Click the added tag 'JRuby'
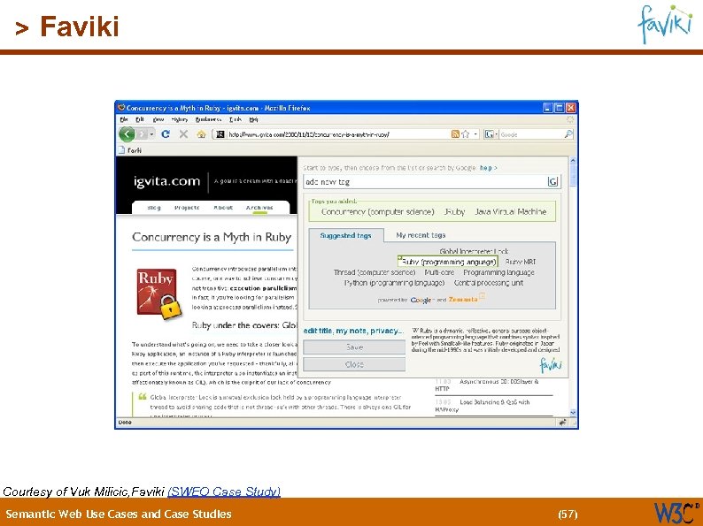Screen dimensions: 703x526 (x=454, y=212)
